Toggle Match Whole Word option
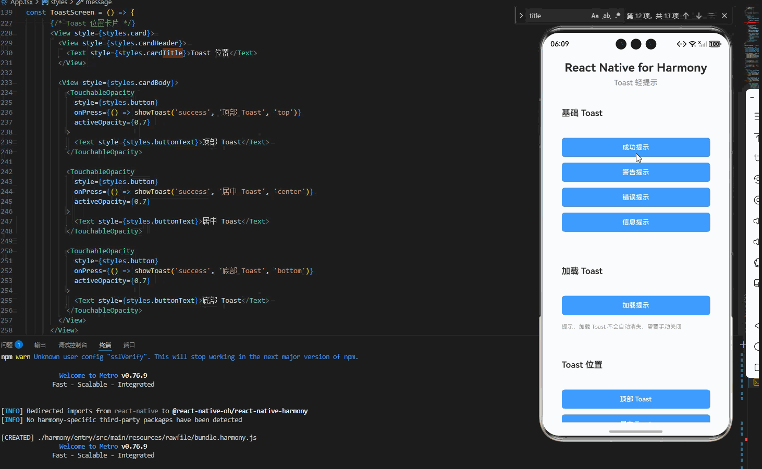Image resolution: width=762 pixels, height=469 pixels. 606,16
